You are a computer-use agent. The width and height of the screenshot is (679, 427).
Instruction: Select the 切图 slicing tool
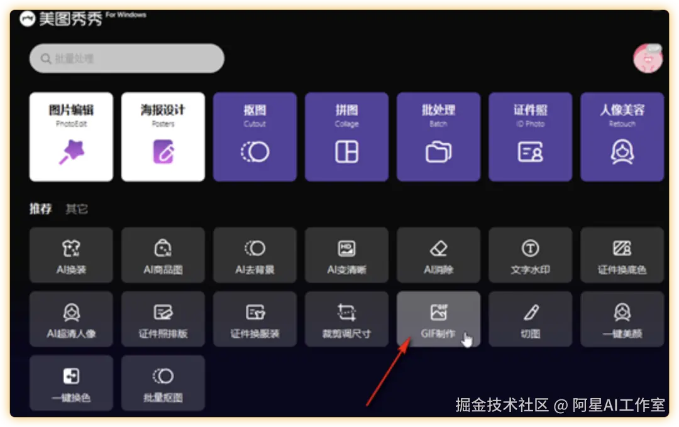[530, 319]
